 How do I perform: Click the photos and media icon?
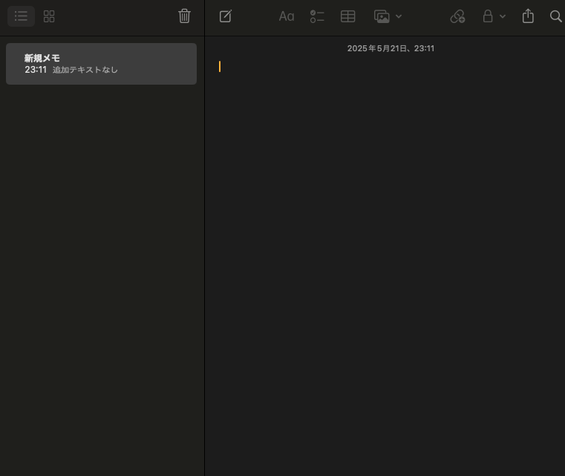pyautogui.click(x=382, y=16)
